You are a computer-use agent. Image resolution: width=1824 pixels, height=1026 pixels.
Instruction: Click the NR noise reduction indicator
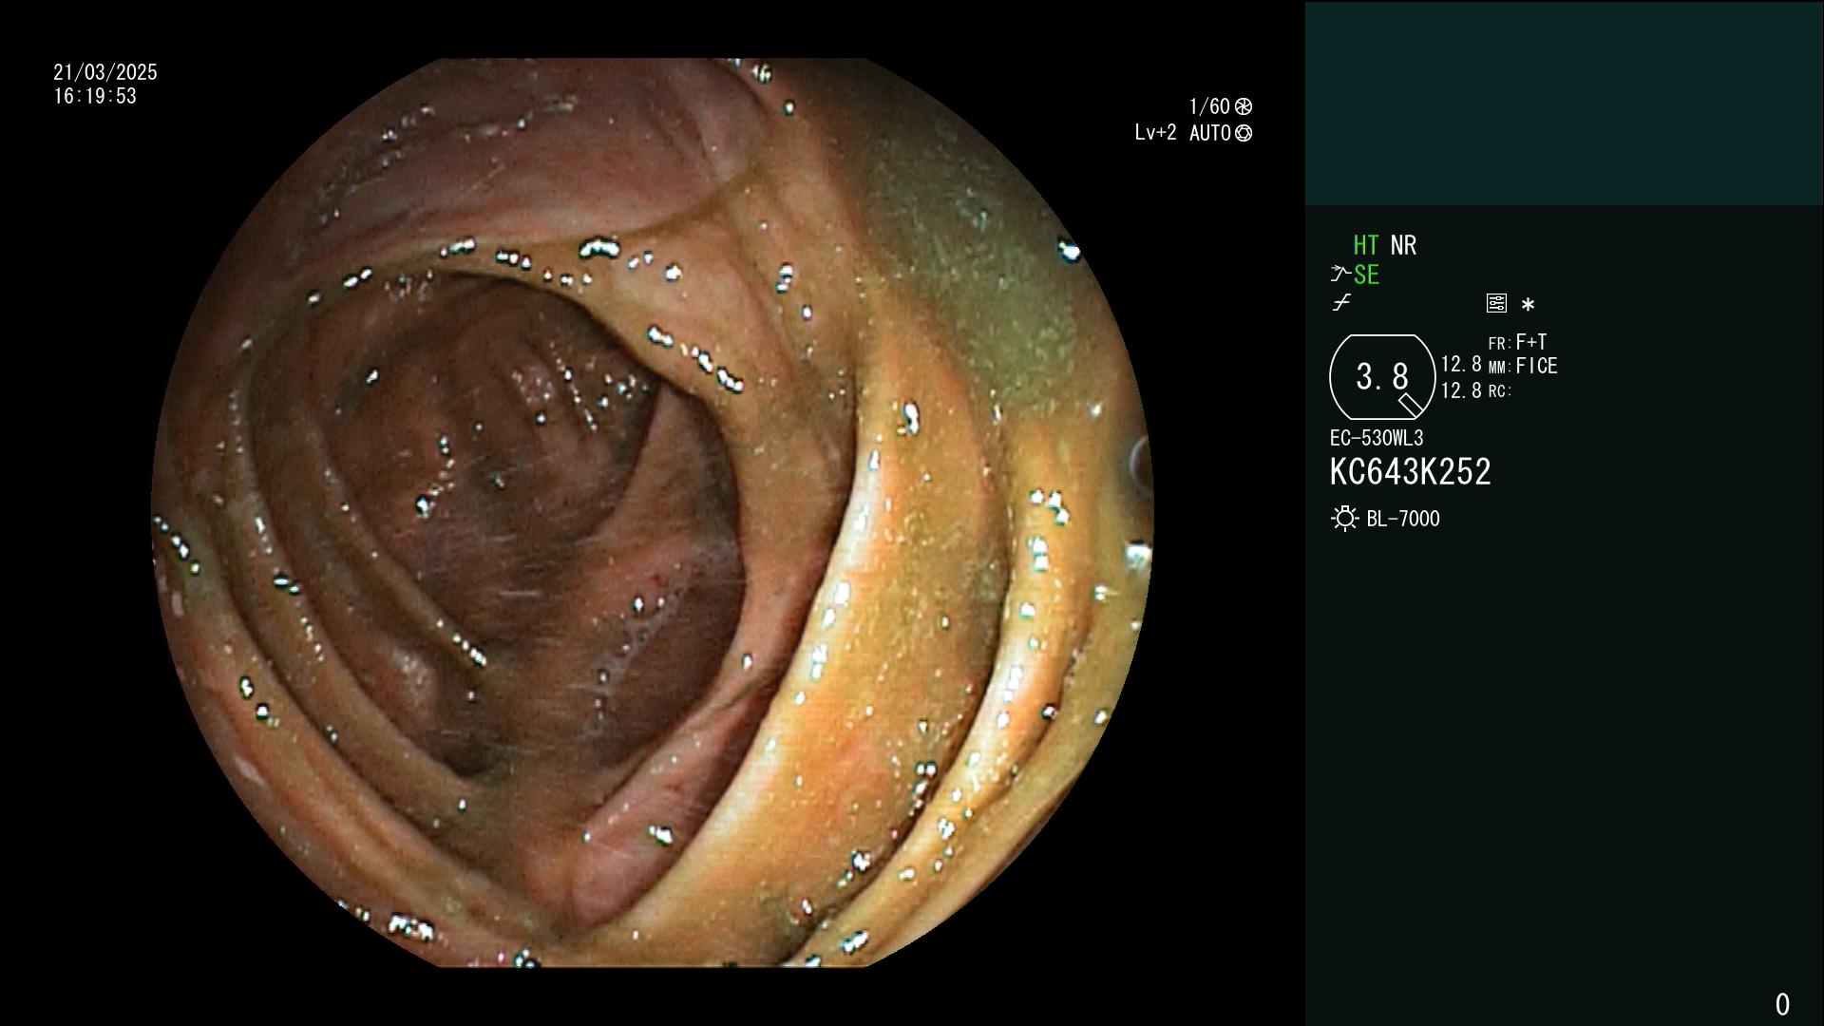(1403, 246)
